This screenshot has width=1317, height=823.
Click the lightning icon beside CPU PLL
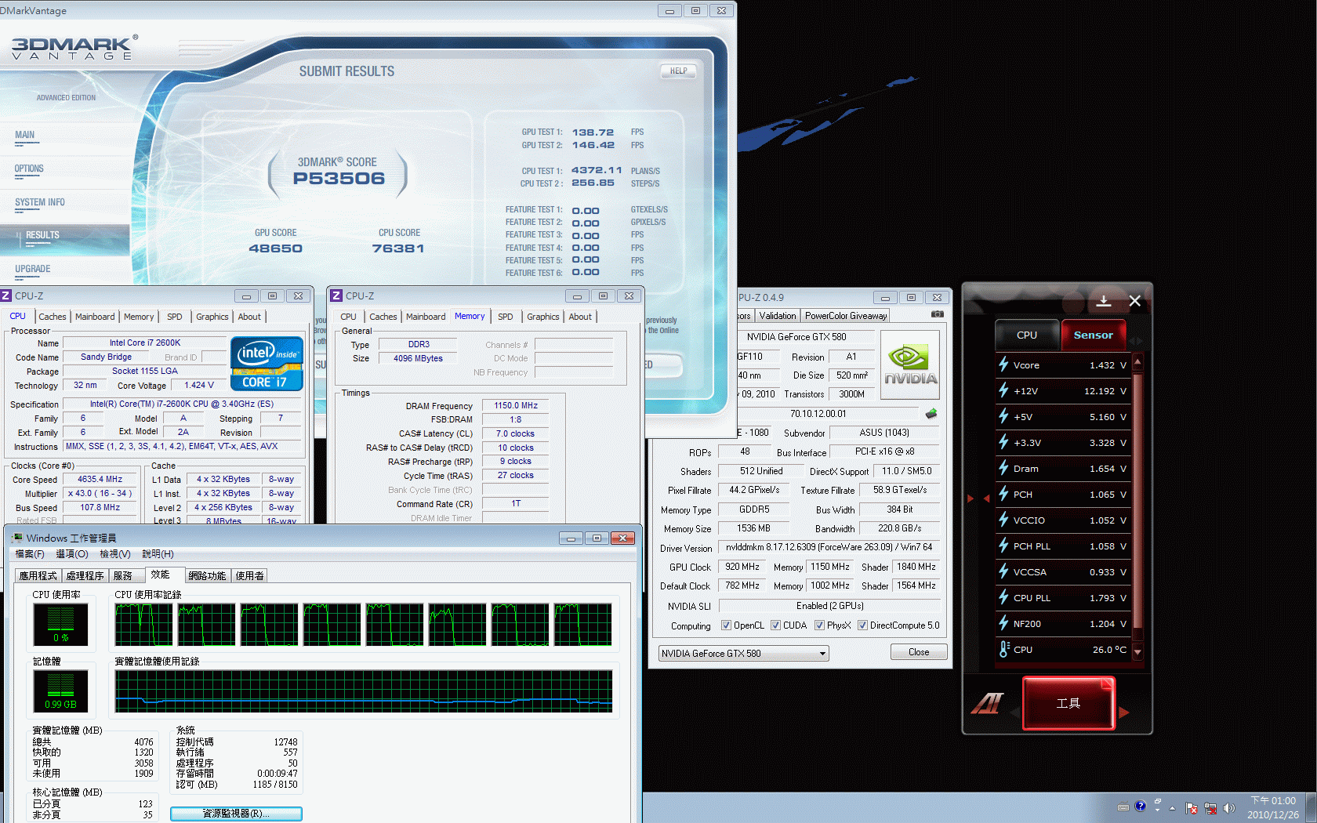[x=1003, y=597]
